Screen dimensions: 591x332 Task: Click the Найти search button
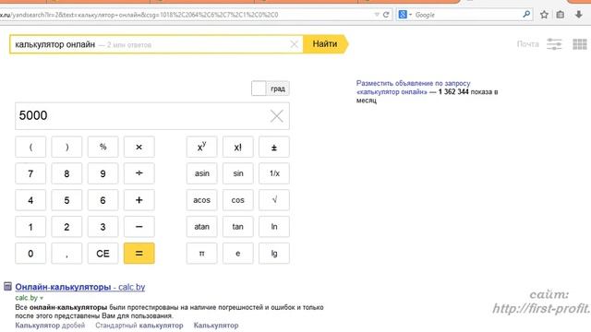[325, 44]
